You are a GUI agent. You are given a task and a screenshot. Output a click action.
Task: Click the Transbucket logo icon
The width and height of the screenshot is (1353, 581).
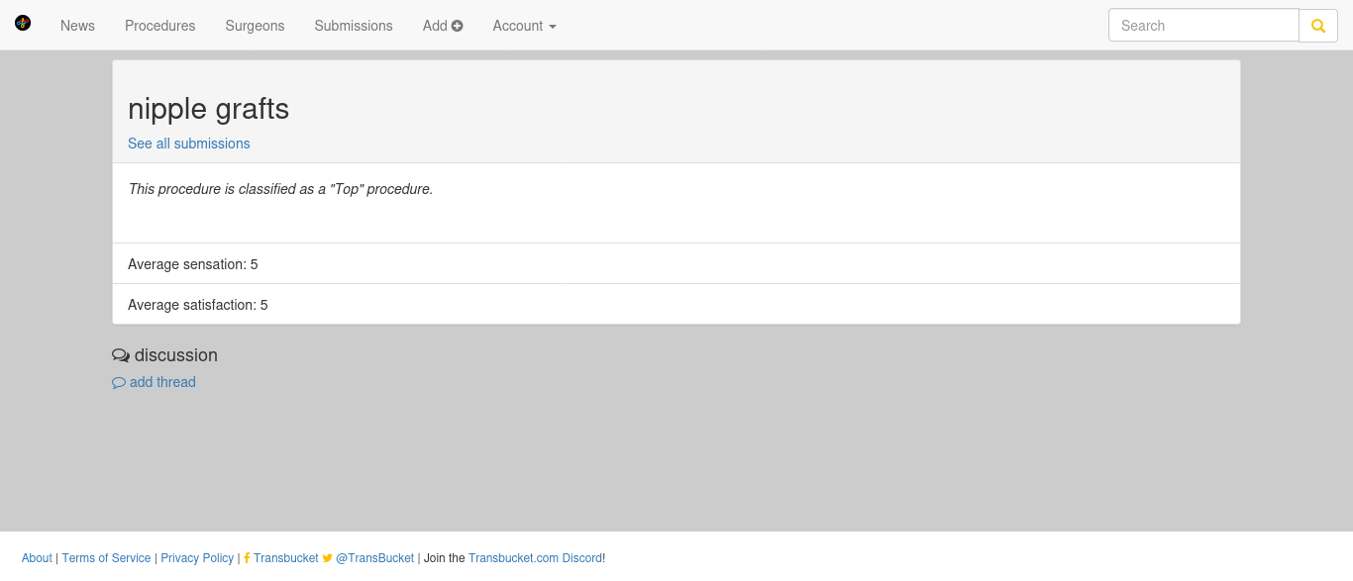click(x=23, y=23)
